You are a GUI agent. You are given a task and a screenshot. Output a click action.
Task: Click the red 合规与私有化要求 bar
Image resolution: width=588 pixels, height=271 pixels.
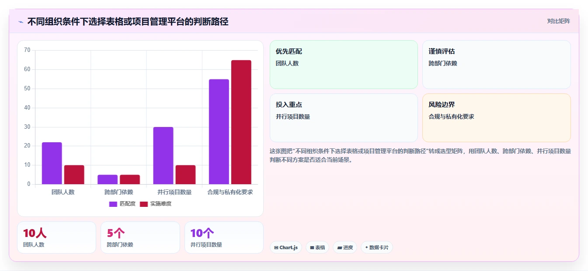pos(241,122)
